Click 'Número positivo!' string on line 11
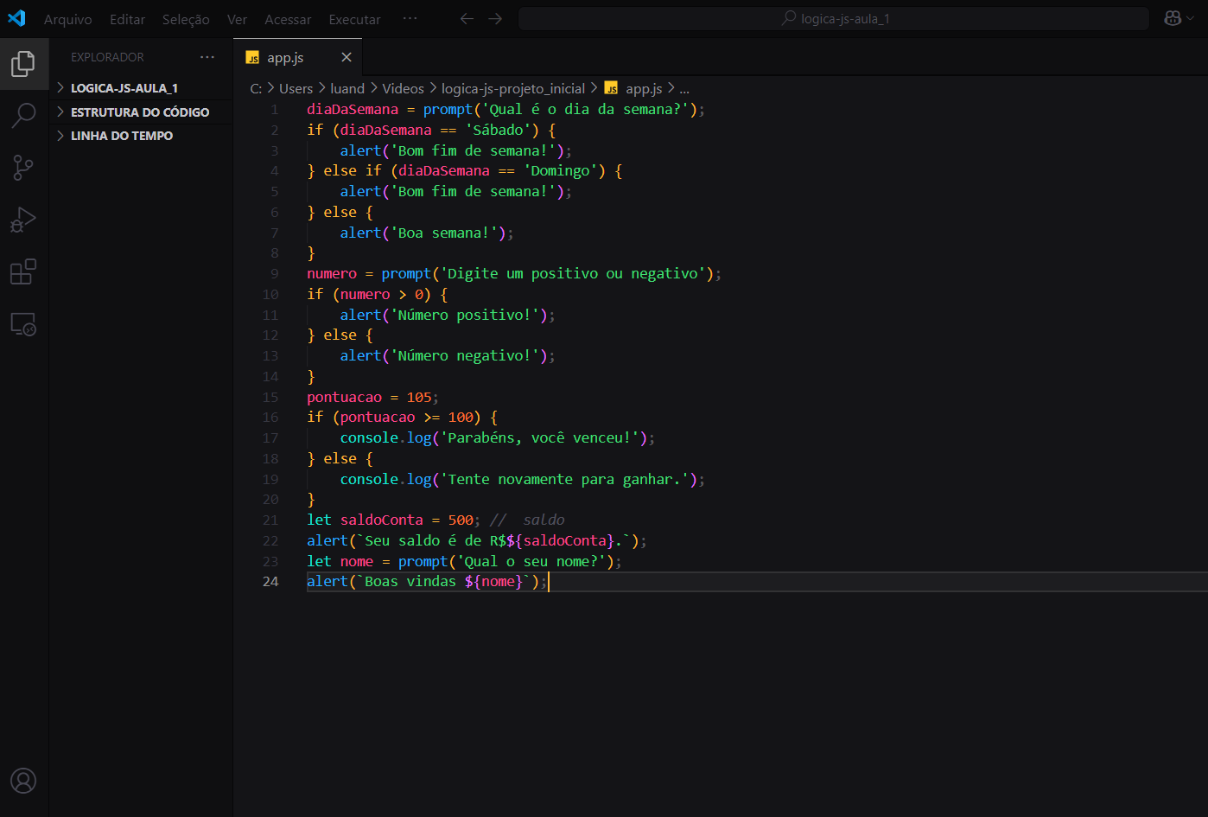The width and height of the screenshot is (1208, 817). tap(465, 315)
